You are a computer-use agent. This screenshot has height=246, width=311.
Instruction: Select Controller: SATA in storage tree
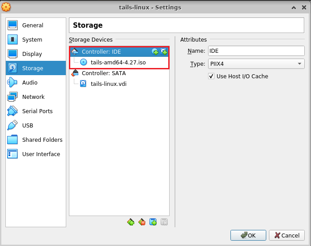(x=119, y=73)
